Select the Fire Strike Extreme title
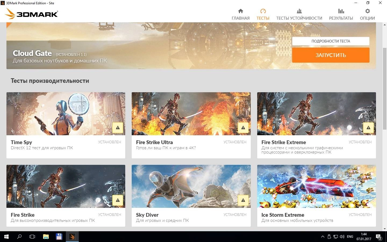Viewport: 387px width, 242px height. point(284,142)
